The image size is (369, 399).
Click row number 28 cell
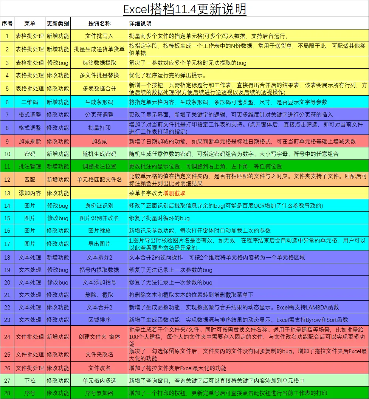pos(7,393)
